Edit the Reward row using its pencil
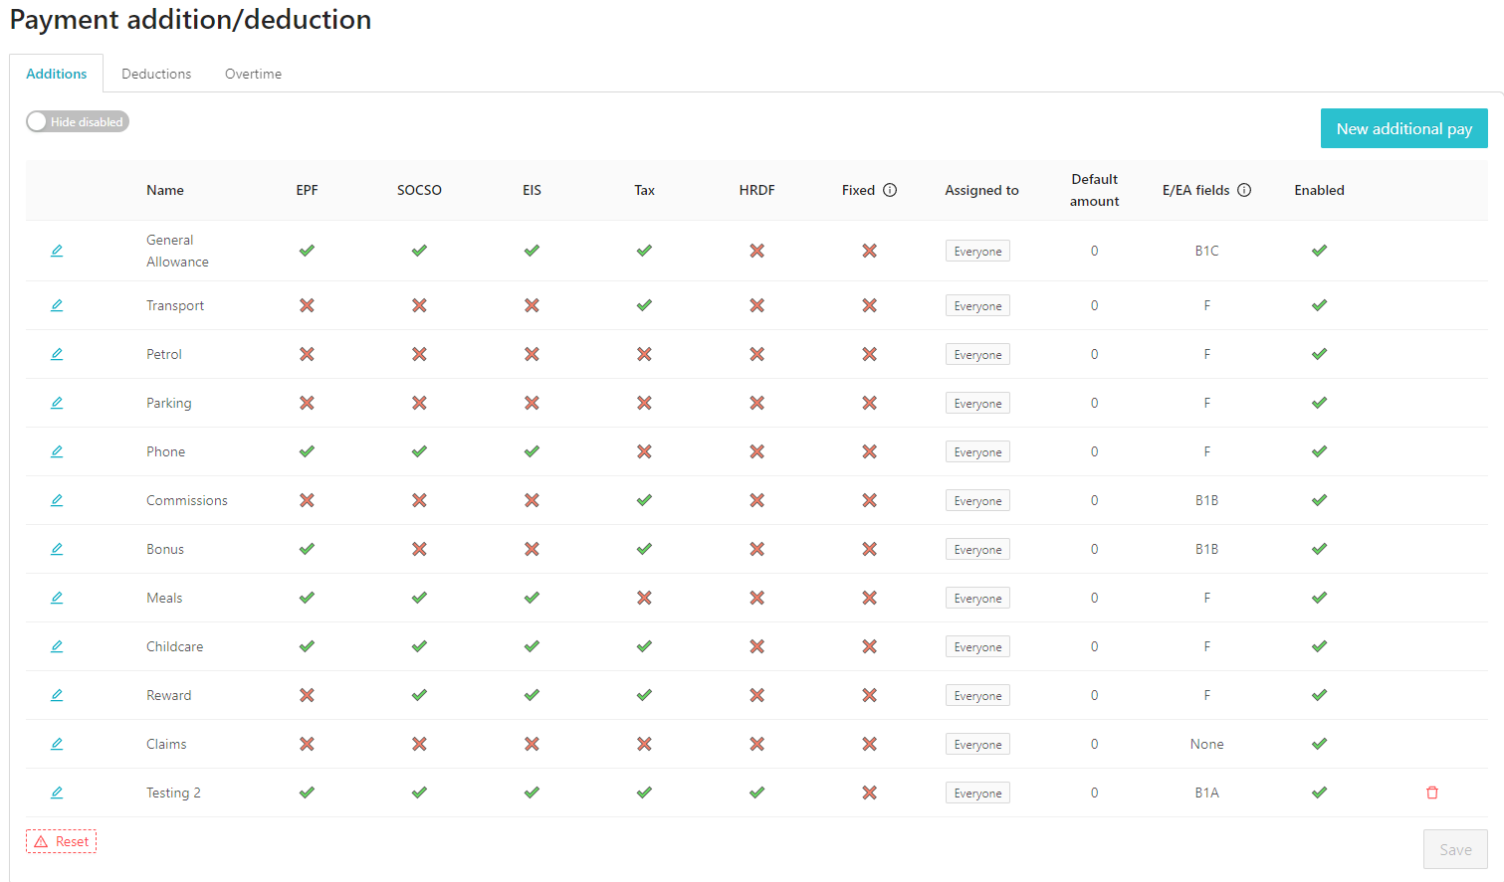The width and height of the screenshot is (1504, 882). (x=57, y=695)
